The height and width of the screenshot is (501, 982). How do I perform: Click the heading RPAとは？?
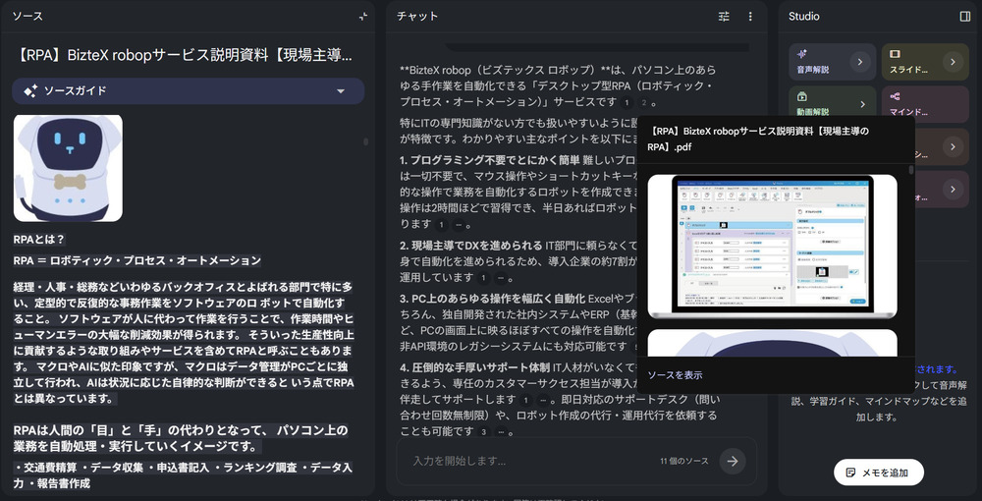(x=39, y=240)
